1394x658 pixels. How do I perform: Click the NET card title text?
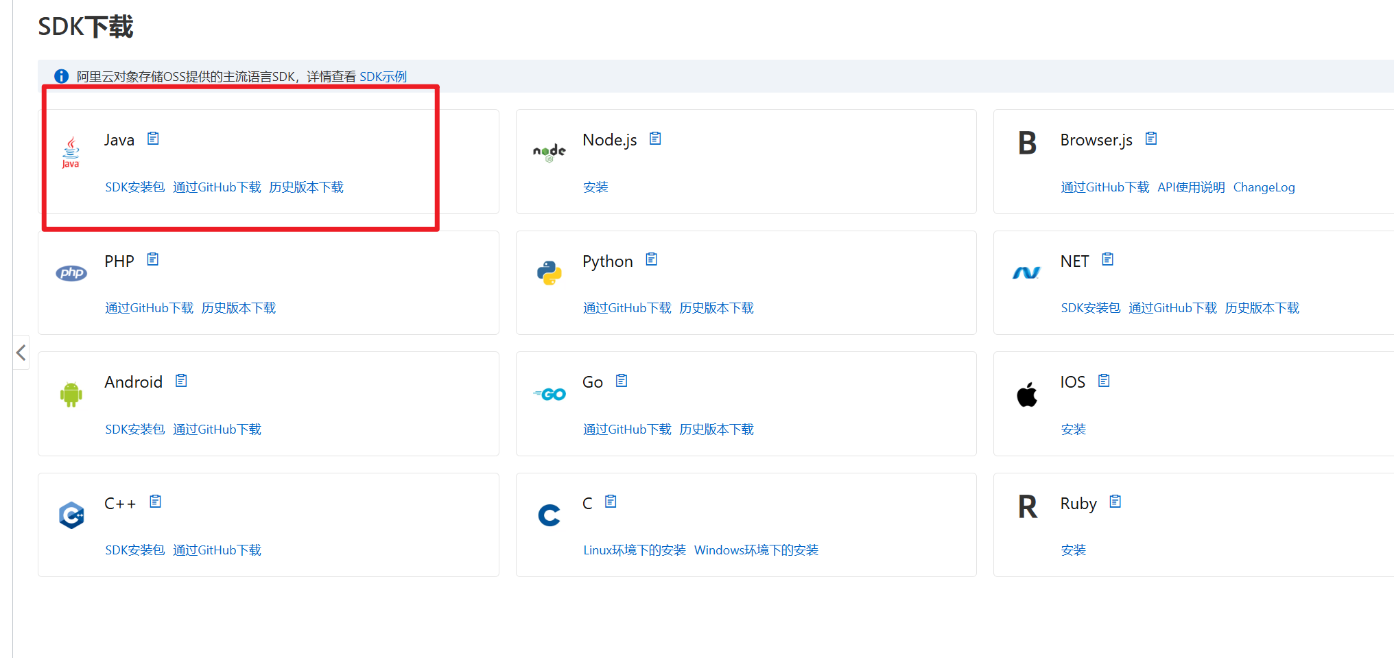point(1074,261)
